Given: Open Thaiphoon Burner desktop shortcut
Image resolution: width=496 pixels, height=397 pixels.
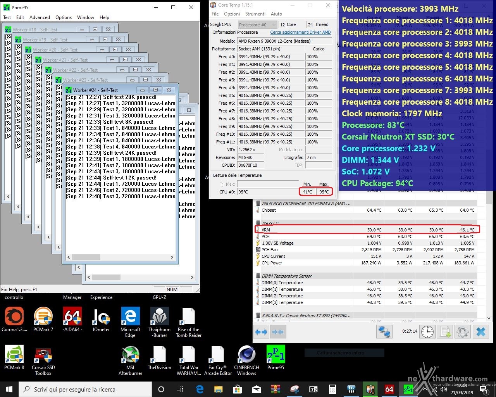Looking at the screenshot, I should (159, 322).
